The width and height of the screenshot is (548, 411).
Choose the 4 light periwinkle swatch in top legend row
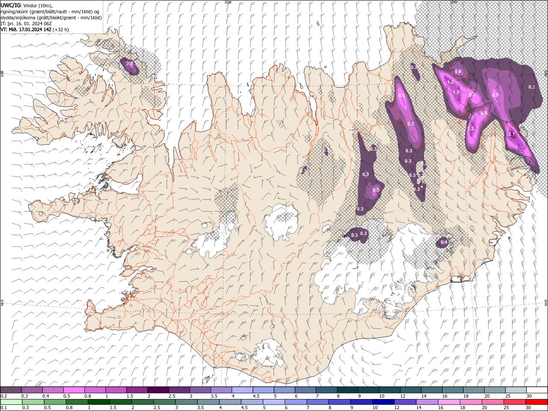(x=242, y=390)
